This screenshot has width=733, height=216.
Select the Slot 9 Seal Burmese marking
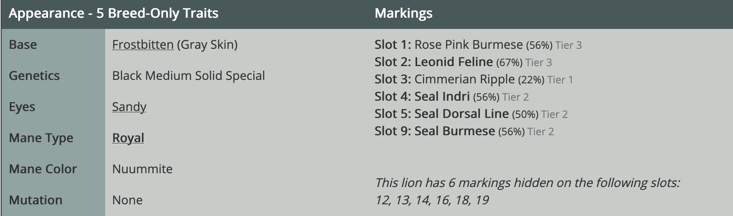tap(464, 131)
